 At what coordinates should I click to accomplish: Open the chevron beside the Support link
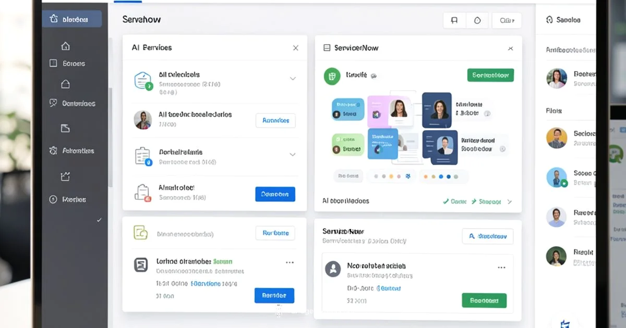coord(510,200)
